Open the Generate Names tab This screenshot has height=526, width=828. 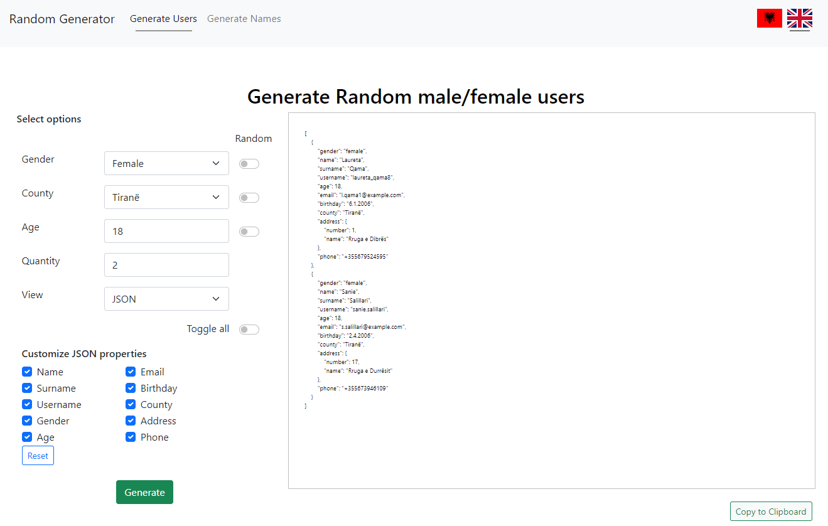244,19
